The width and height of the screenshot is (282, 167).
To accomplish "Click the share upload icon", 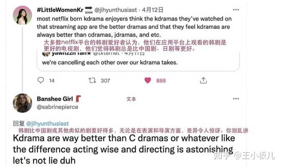I will pyautogui.click(x=203, y=80).
